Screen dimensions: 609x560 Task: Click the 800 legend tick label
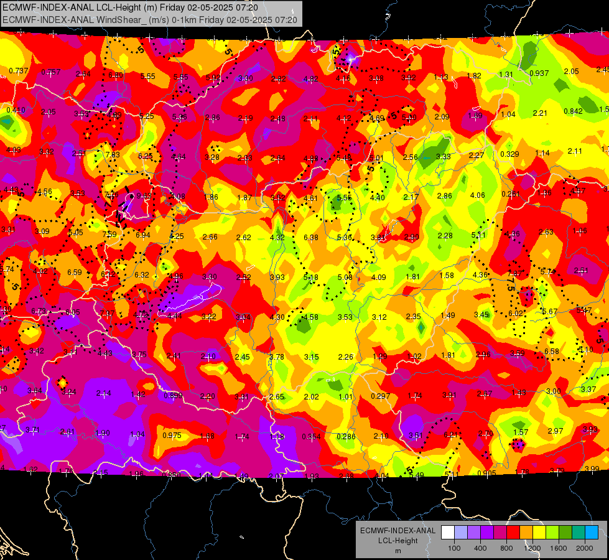(506, 548)
